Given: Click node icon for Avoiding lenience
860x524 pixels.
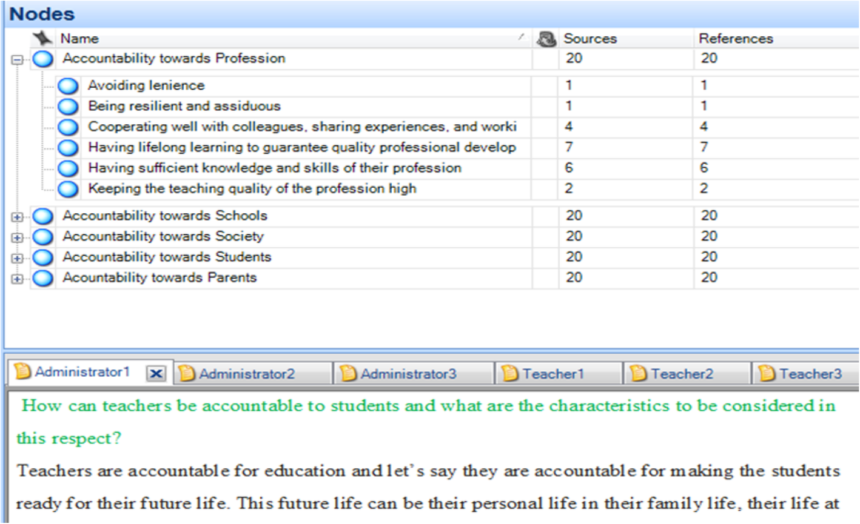Looking at the screenshot, I should (68, 86).
